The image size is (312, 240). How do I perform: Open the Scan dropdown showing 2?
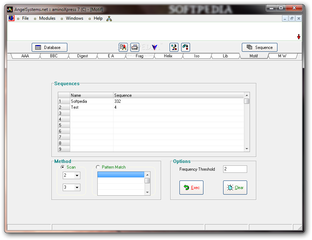click(72, 176)
